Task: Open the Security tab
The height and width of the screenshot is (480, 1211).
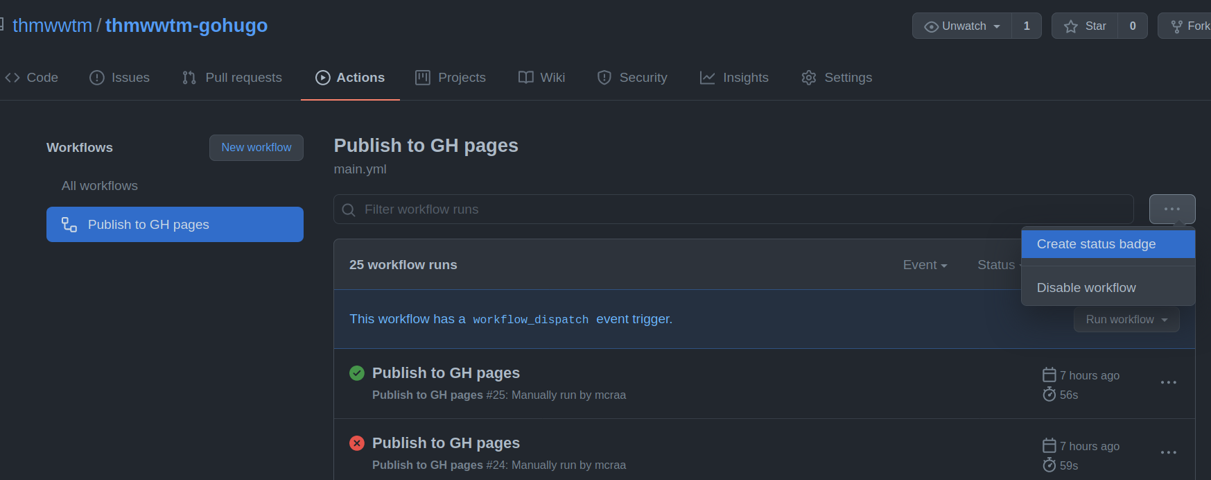Action: [632, 78]
